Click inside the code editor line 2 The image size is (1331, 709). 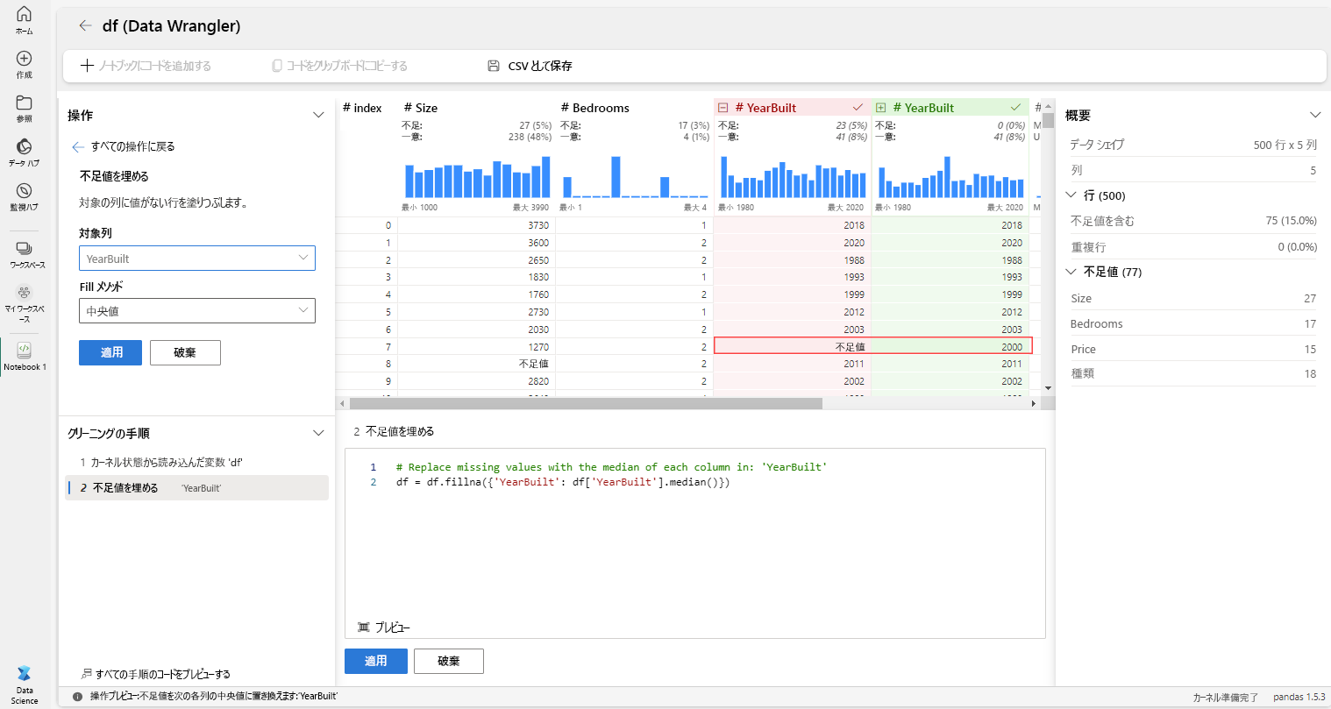click(x=563, y=482)
